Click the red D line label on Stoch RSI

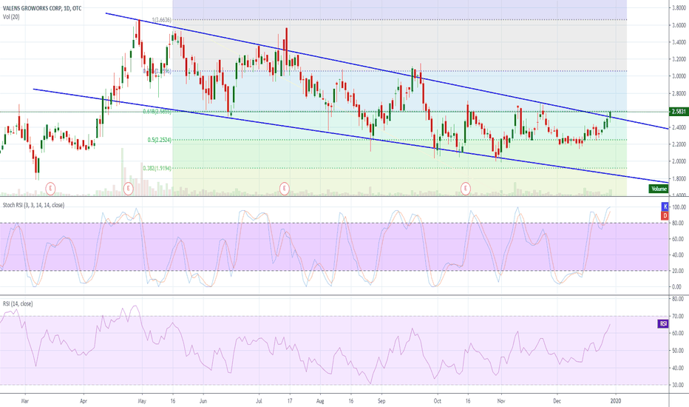coord(665,215)
